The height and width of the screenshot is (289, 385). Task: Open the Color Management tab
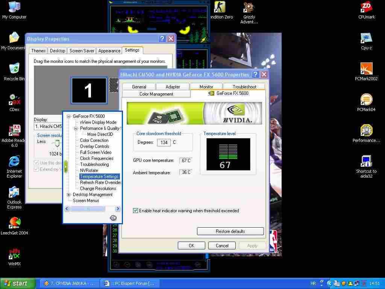click(156, 94)
